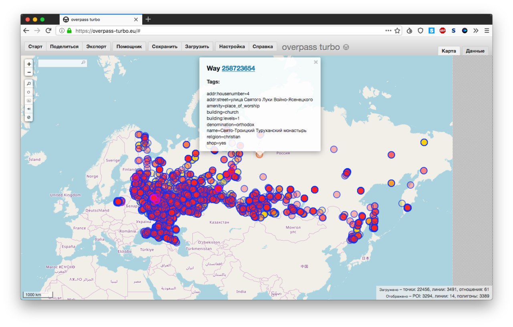
Task: Click the denomination=orthodox tag text
Action: 230,124
